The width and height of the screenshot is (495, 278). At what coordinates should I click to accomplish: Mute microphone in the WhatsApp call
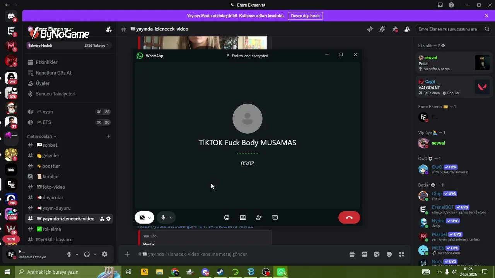(163, 217)
